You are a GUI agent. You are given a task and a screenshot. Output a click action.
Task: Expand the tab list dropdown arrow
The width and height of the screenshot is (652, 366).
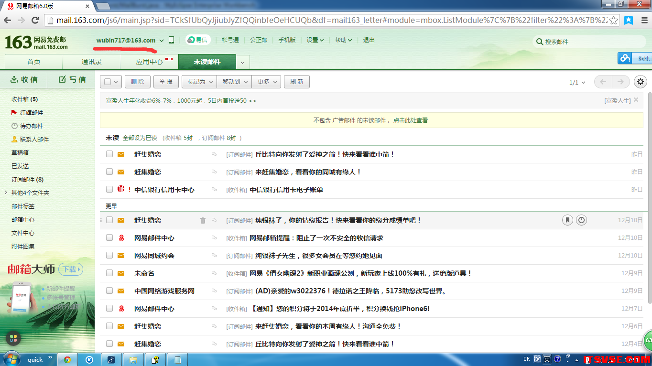[243, 62]
